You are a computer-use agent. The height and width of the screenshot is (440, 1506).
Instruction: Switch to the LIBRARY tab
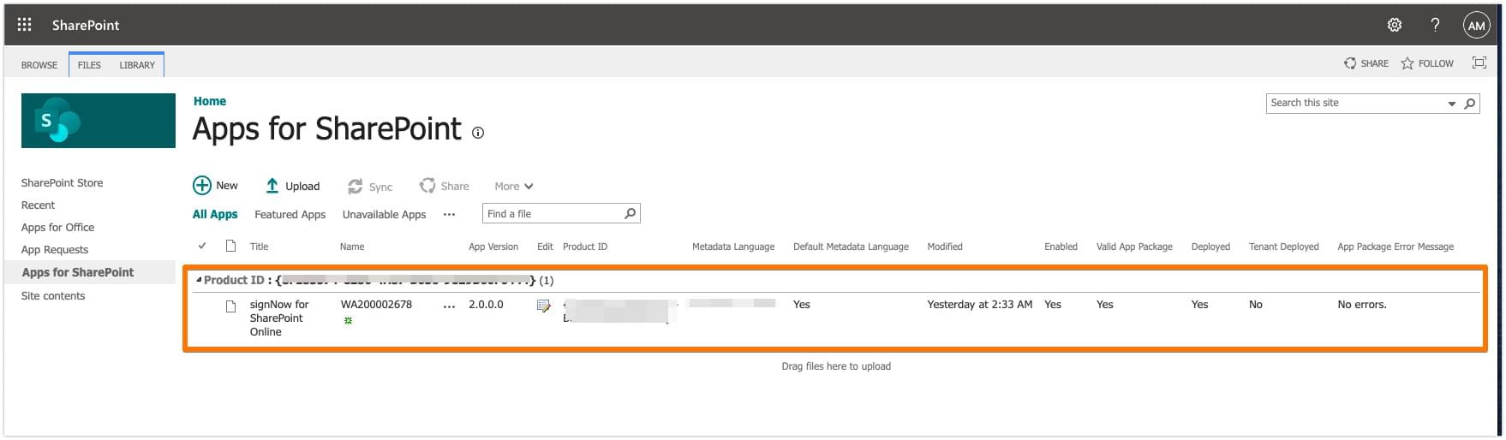[x=137, y=65]
